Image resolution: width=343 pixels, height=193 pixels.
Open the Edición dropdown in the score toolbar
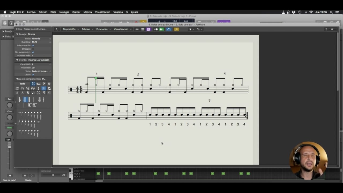point(87,29)
